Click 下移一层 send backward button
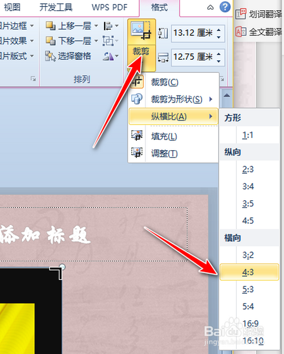The image size is (284, 354). [69, 41]
